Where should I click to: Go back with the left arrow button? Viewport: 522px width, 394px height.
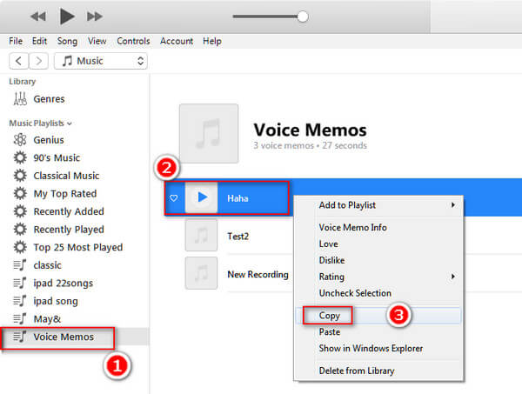point(18,61)
